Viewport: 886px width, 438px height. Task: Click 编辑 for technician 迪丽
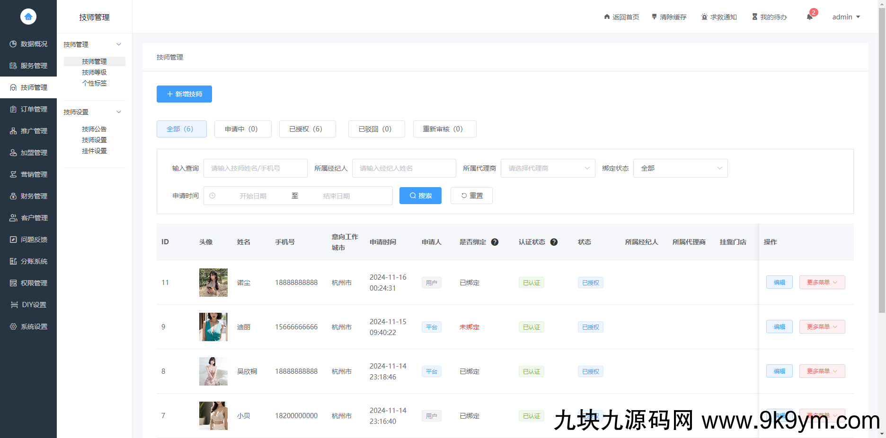[x=779, y=326]
